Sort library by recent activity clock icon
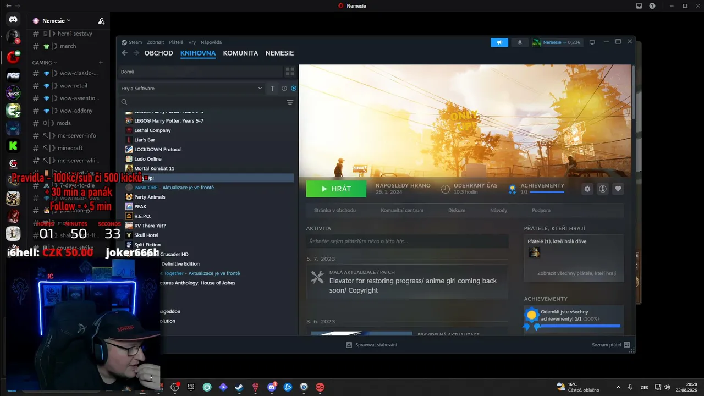This screenshot has height=396, width=704. pos(284,89)
